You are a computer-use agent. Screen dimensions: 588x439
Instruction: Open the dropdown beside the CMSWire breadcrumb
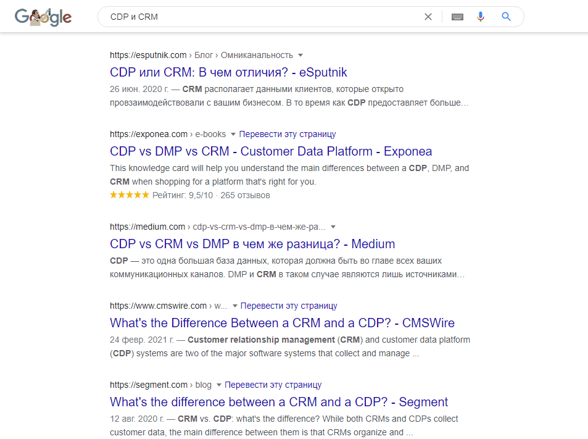(234, 306)
